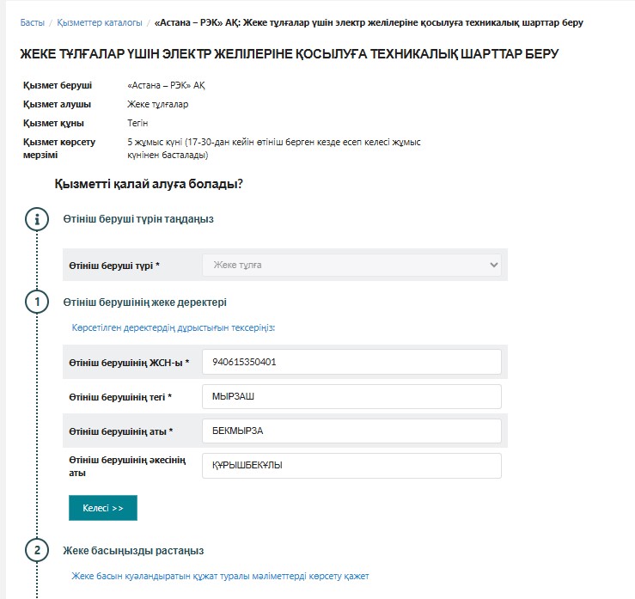635x599 pixels.
Task: Click the blue text Көрсетілген деректердің дұрыстығын тексеріңіз
Action: click(x=174, y=327)
